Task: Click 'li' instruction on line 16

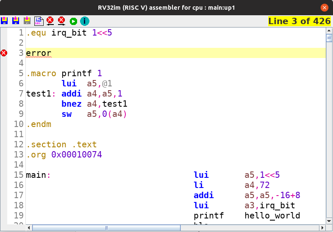Action: [x=199, y=185]
